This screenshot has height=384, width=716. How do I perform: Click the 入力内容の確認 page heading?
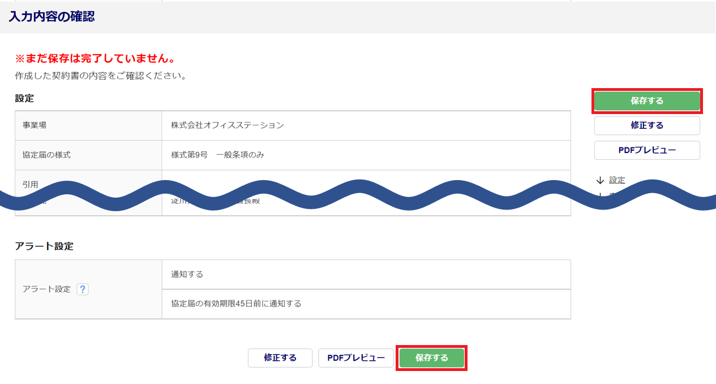pyautogui.click(x=52, y=17)
